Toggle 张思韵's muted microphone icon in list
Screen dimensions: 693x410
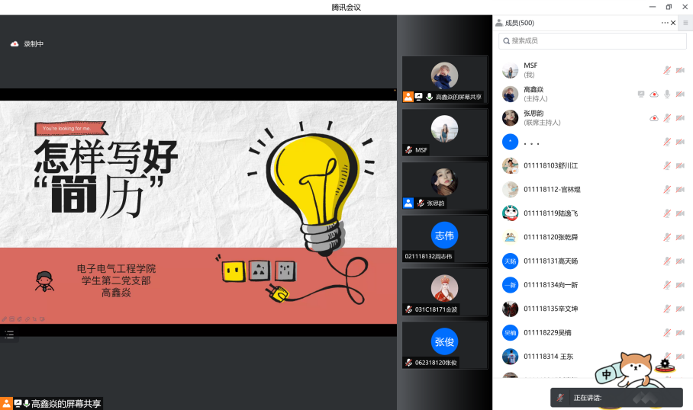tap(666, 118)
